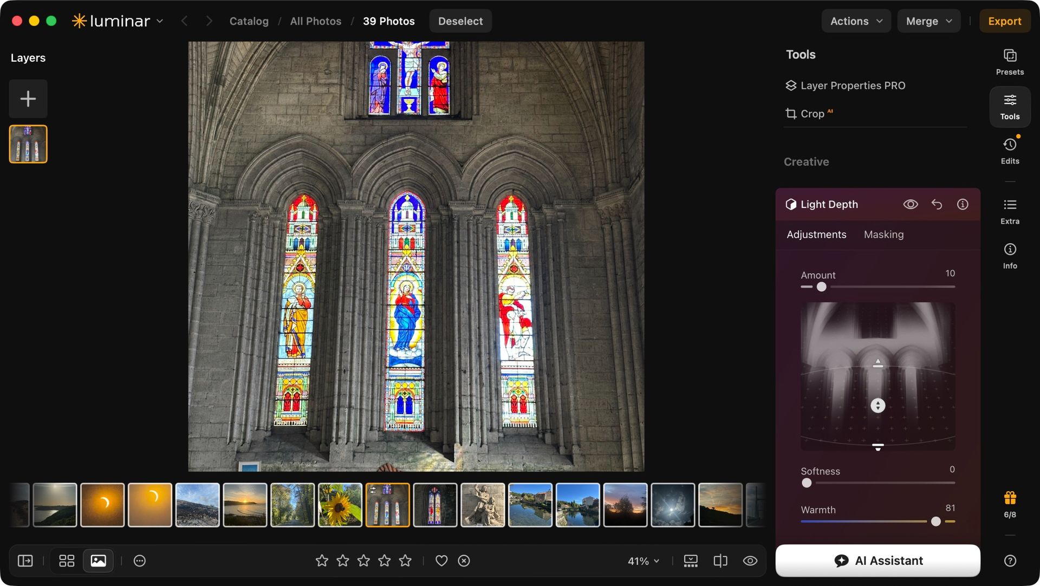
Task: Switch to single image view
Action: coord(98,561)
